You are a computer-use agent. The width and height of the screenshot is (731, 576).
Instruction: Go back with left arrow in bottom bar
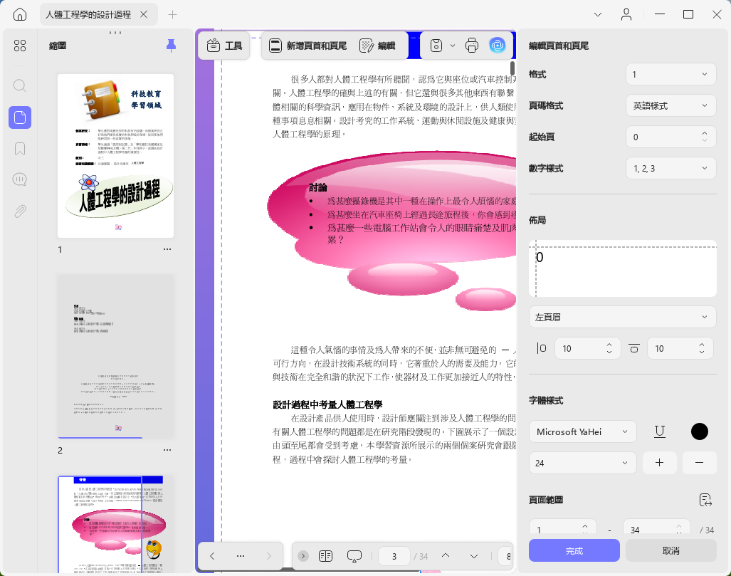(x=212, y=556)
